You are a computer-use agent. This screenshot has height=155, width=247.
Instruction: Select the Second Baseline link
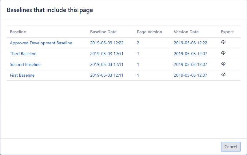point(25,65)
